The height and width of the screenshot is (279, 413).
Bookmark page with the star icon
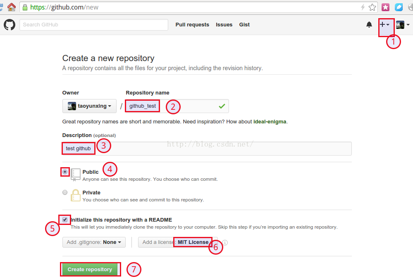pos(372,7)
